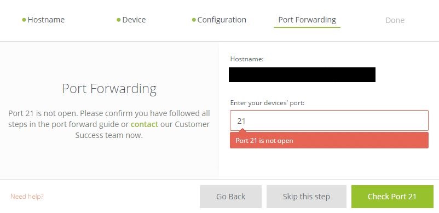439x213 pixels.
Task: Click the green dot beside Configuration
Action: click(x=194, y=20)
